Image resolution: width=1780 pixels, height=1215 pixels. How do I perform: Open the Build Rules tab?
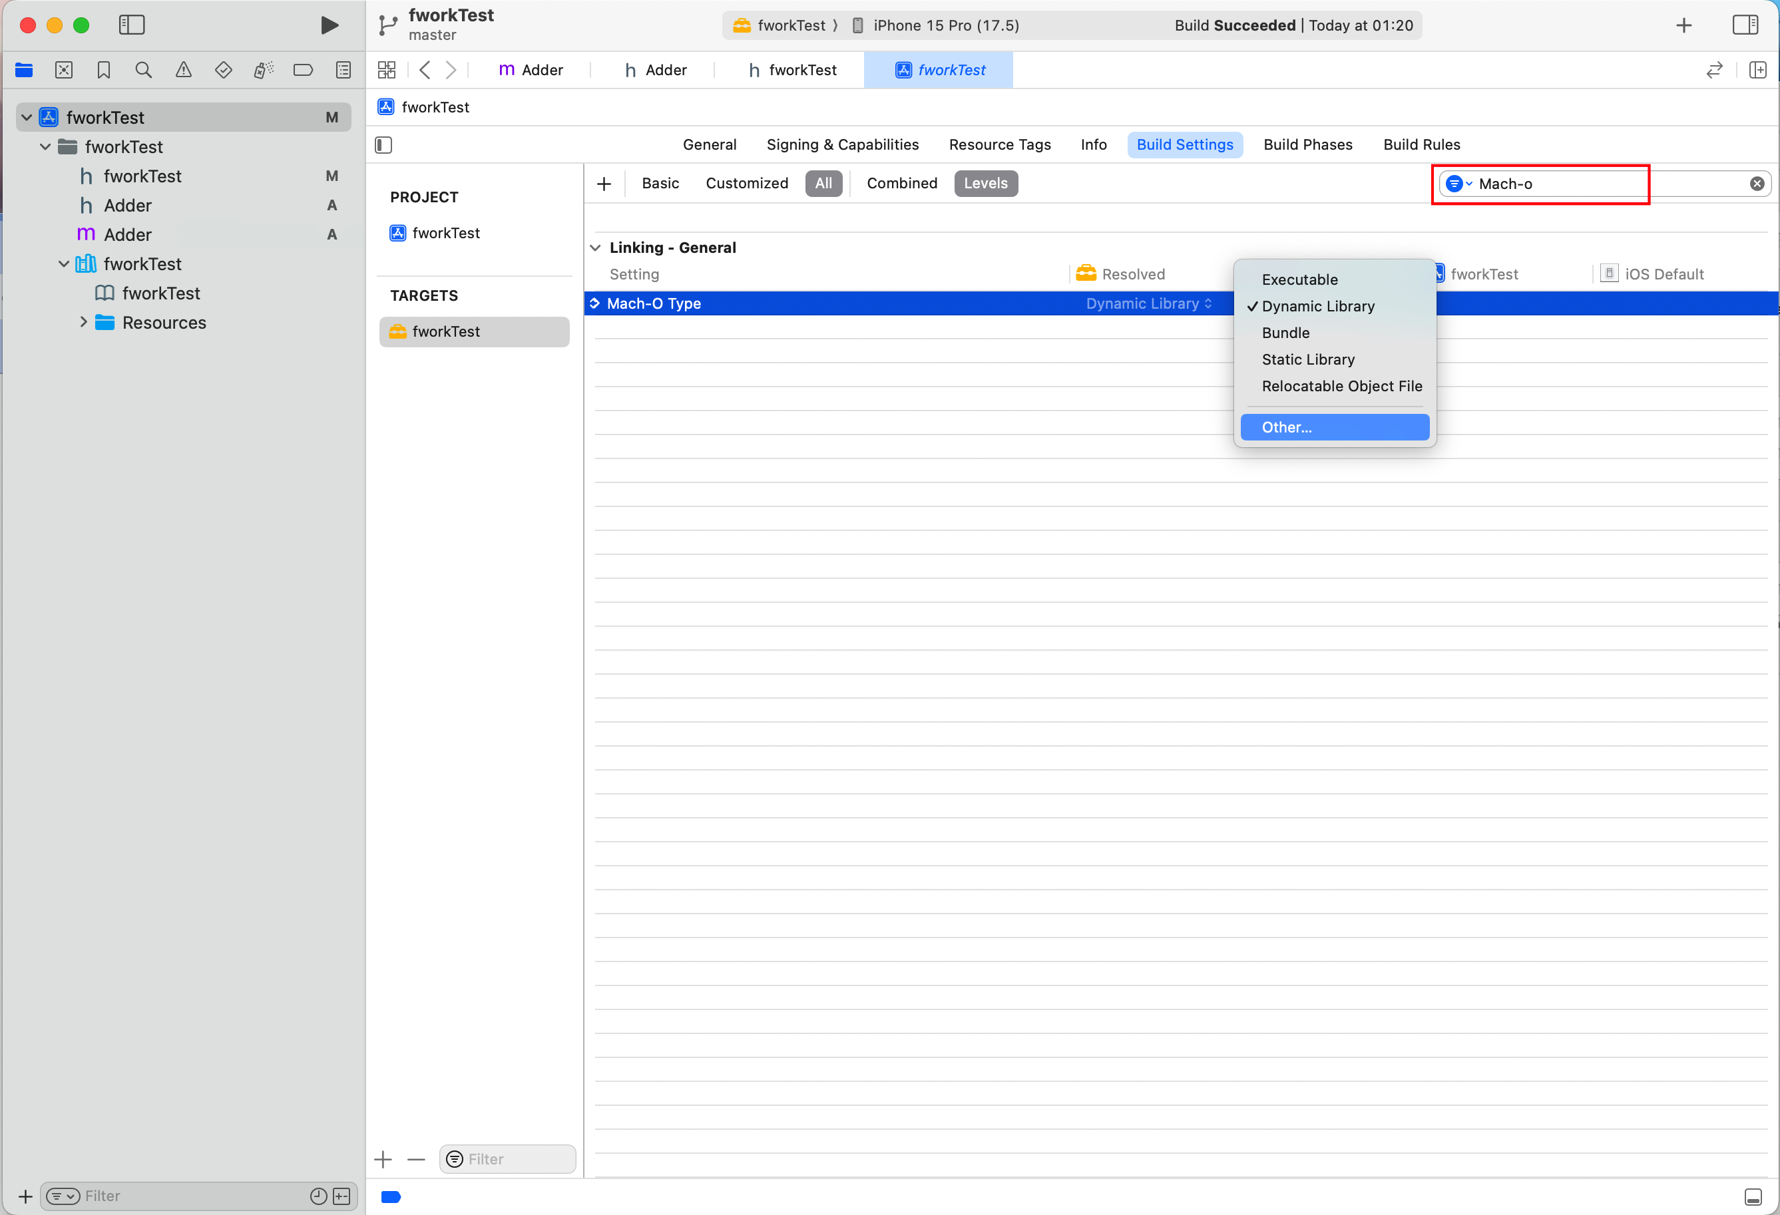pyautogui.click(x=1422, y=144)
